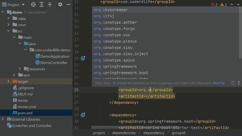Select the target folder icon
The image size is (242, 136).
15,81
